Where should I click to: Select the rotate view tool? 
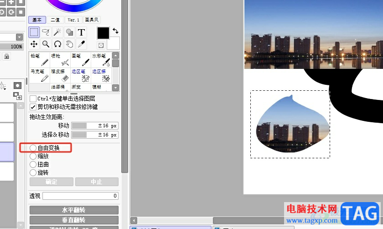57,44
